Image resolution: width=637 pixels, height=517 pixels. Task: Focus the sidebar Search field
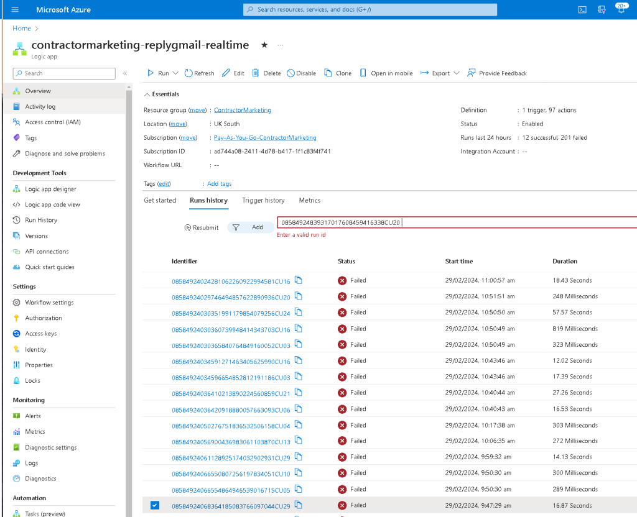click(64, 73)
